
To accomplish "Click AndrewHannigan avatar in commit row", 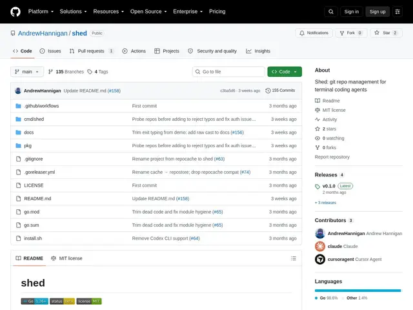I will (x=18, y=90).
